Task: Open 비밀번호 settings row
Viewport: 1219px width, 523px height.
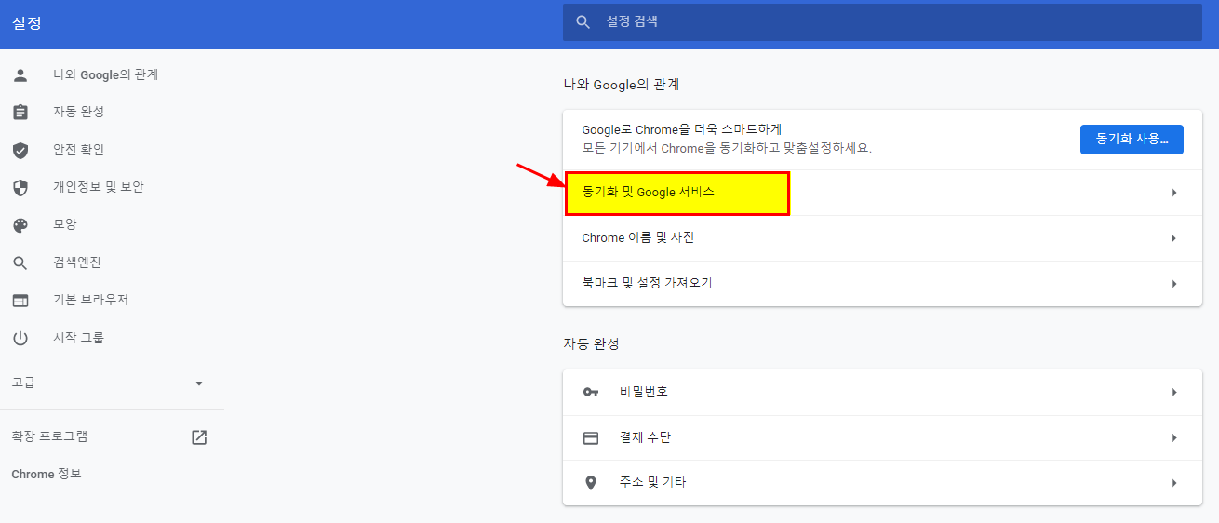Action: [x=882, y=392]
